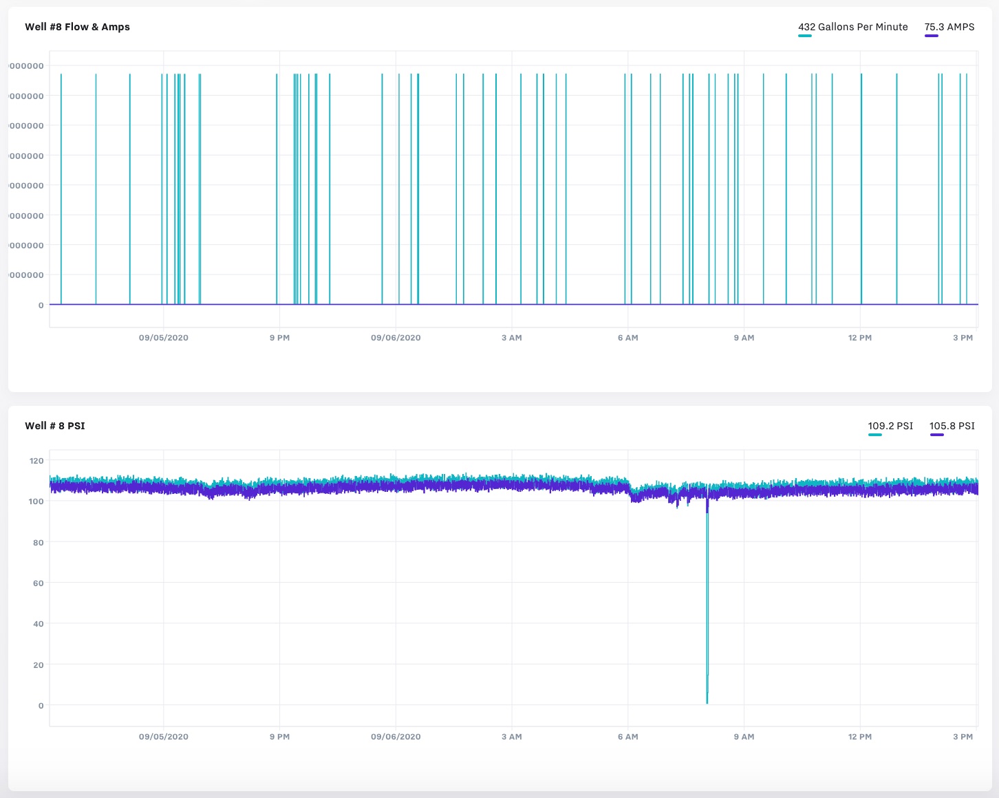
Task: Click the 0 value on the PSI y-axis
Action: point(41,706)
